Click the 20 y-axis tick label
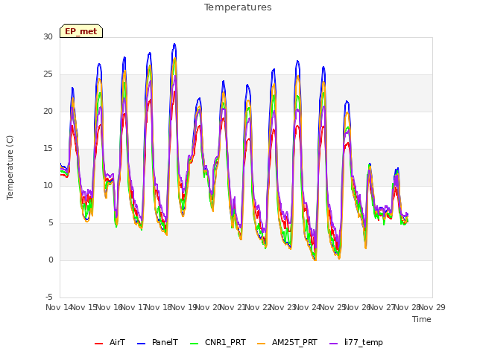Screen dimensions: 477x357 tap(48, 112)
